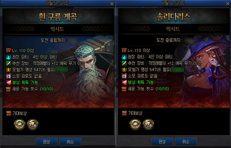Screen dimensions: 231x148
Task: Click the hammer reward icon in left panel
Action: click(33, 124)
